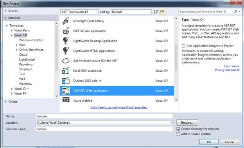Screen dimensions: 244x148
Task: Expand the Visual C++ node arrow
Action: click(12, 88)
